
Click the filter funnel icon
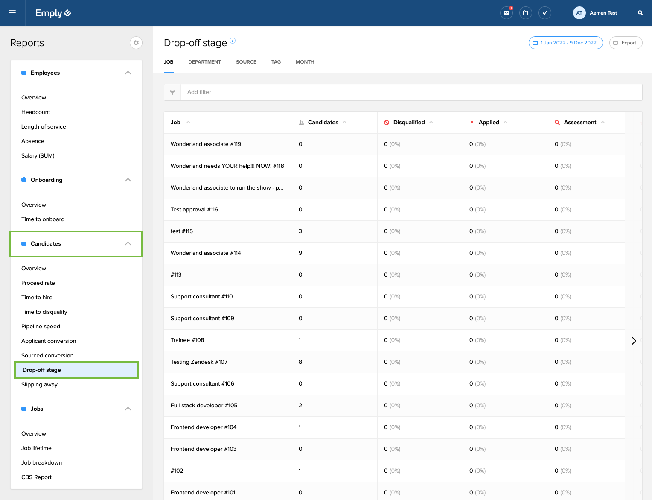click(172, 92)
